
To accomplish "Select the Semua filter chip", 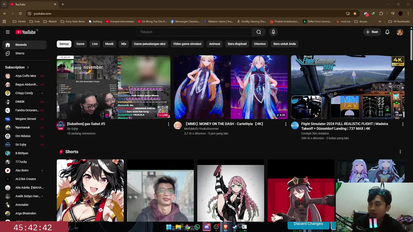I will [64, 44].
